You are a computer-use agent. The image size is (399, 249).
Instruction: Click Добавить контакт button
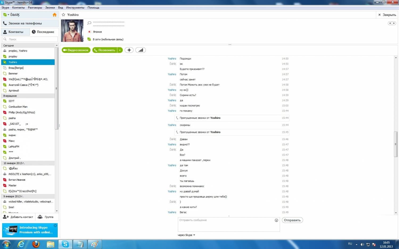click(x=18, y=217)
